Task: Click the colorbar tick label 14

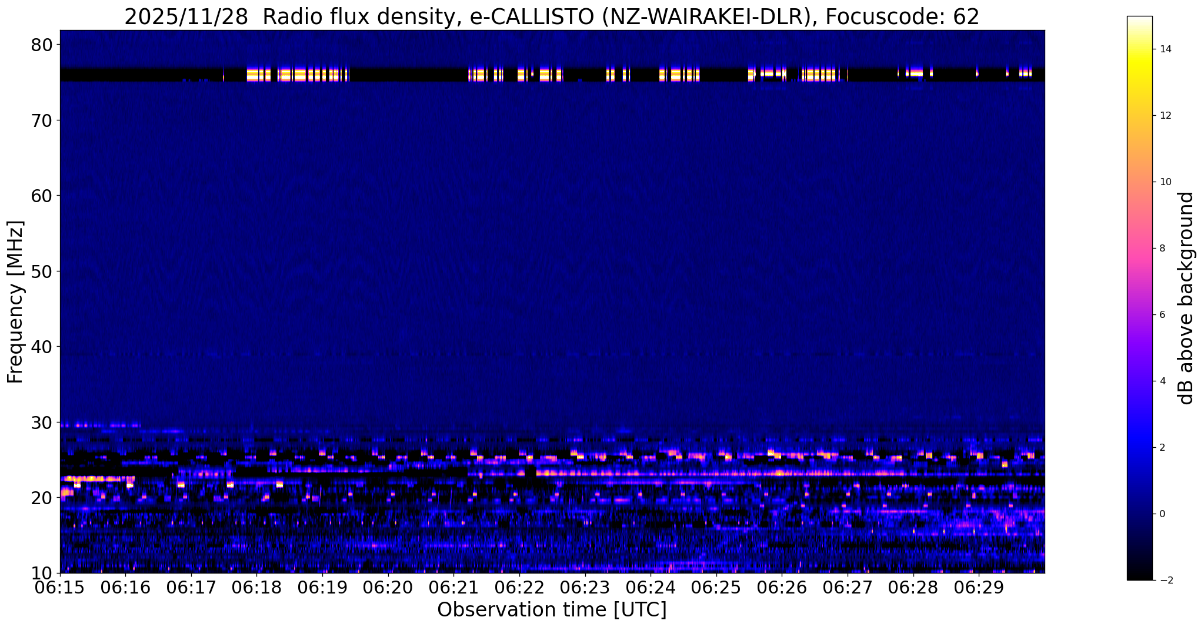Action: coord(1165,49)
